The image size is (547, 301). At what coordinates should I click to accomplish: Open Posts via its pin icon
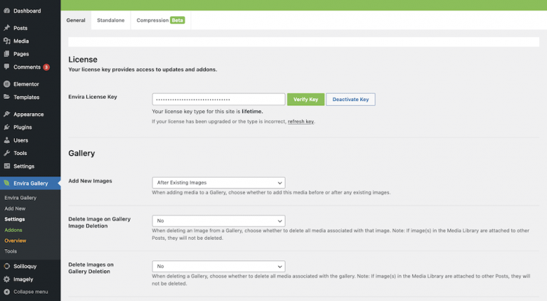tap(6, 28)
